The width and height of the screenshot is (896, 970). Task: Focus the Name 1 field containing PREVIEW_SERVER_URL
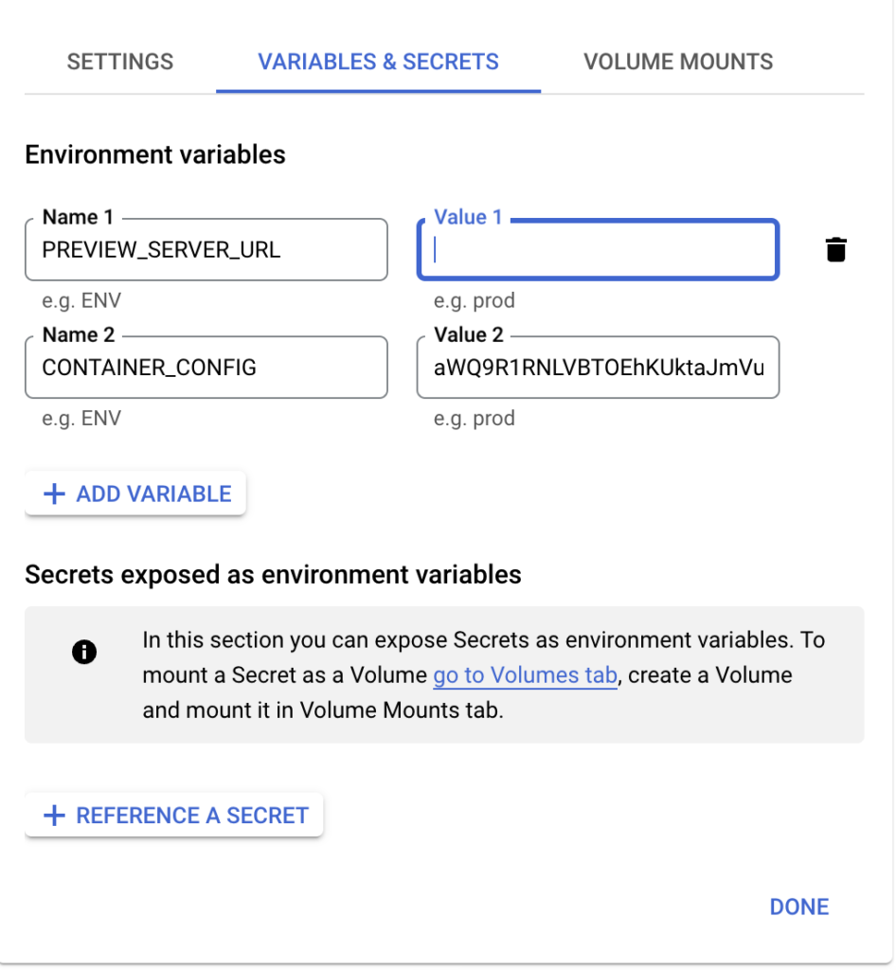206,249
